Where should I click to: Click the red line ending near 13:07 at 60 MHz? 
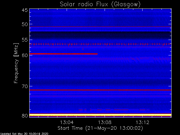(64, 54)
